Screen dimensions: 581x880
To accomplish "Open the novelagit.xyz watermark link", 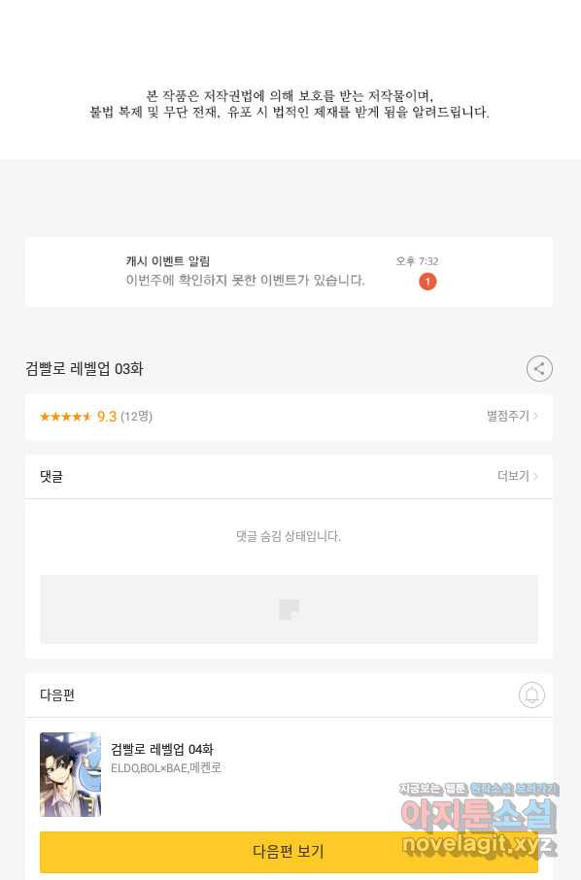I will pos(479,843).
